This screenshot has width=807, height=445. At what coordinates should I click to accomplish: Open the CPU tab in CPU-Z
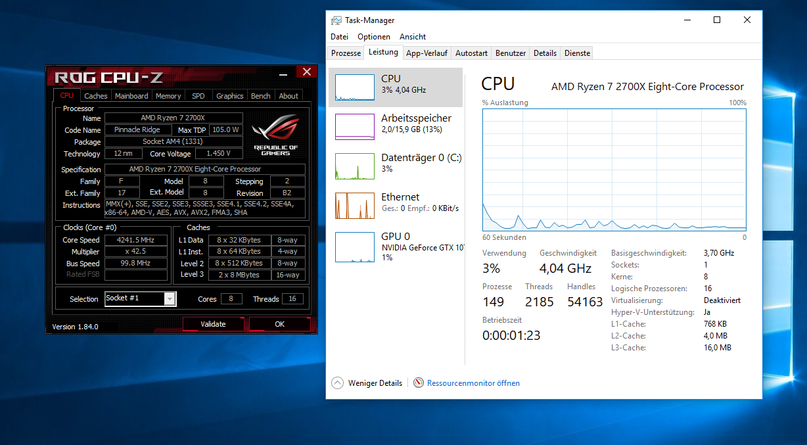click(67, 95)
